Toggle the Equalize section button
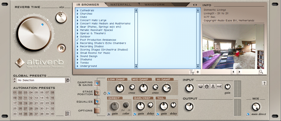Viewport: 281px width, 121px height. click(x=97, y=101)
